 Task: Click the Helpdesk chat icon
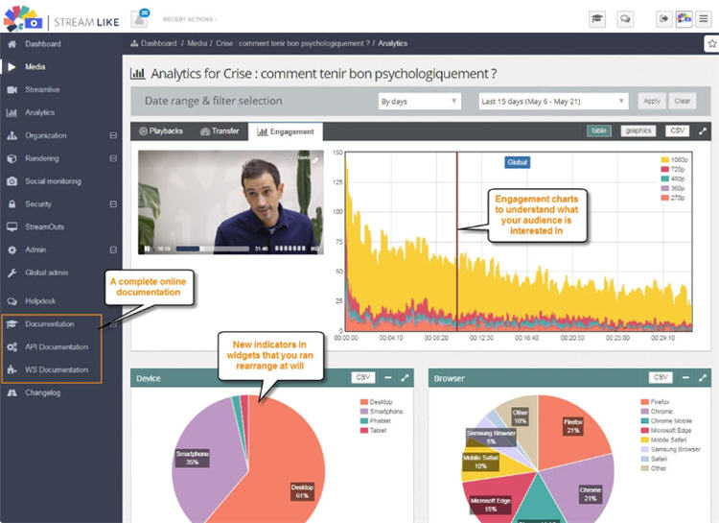[x=12, y=301]
